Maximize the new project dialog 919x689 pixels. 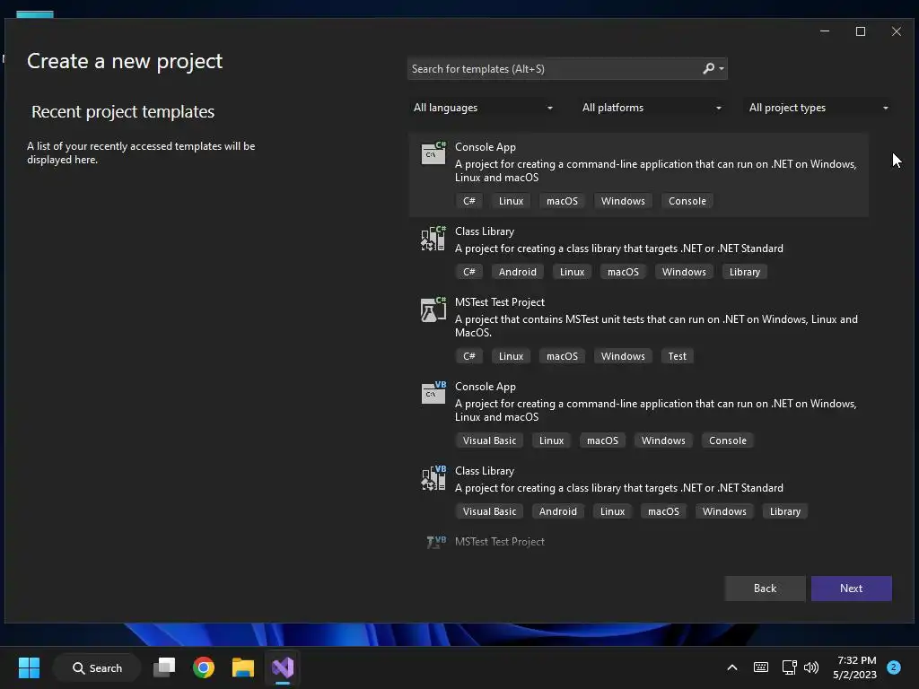coord(861,31)
